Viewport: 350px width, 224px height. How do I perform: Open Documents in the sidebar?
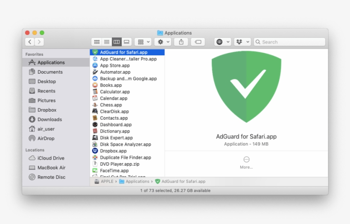[56, 72]
